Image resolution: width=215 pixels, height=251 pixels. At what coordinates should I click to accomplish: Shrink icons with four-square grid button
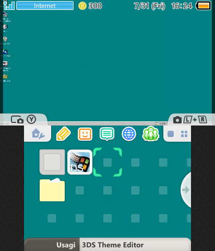coord(184,134)
